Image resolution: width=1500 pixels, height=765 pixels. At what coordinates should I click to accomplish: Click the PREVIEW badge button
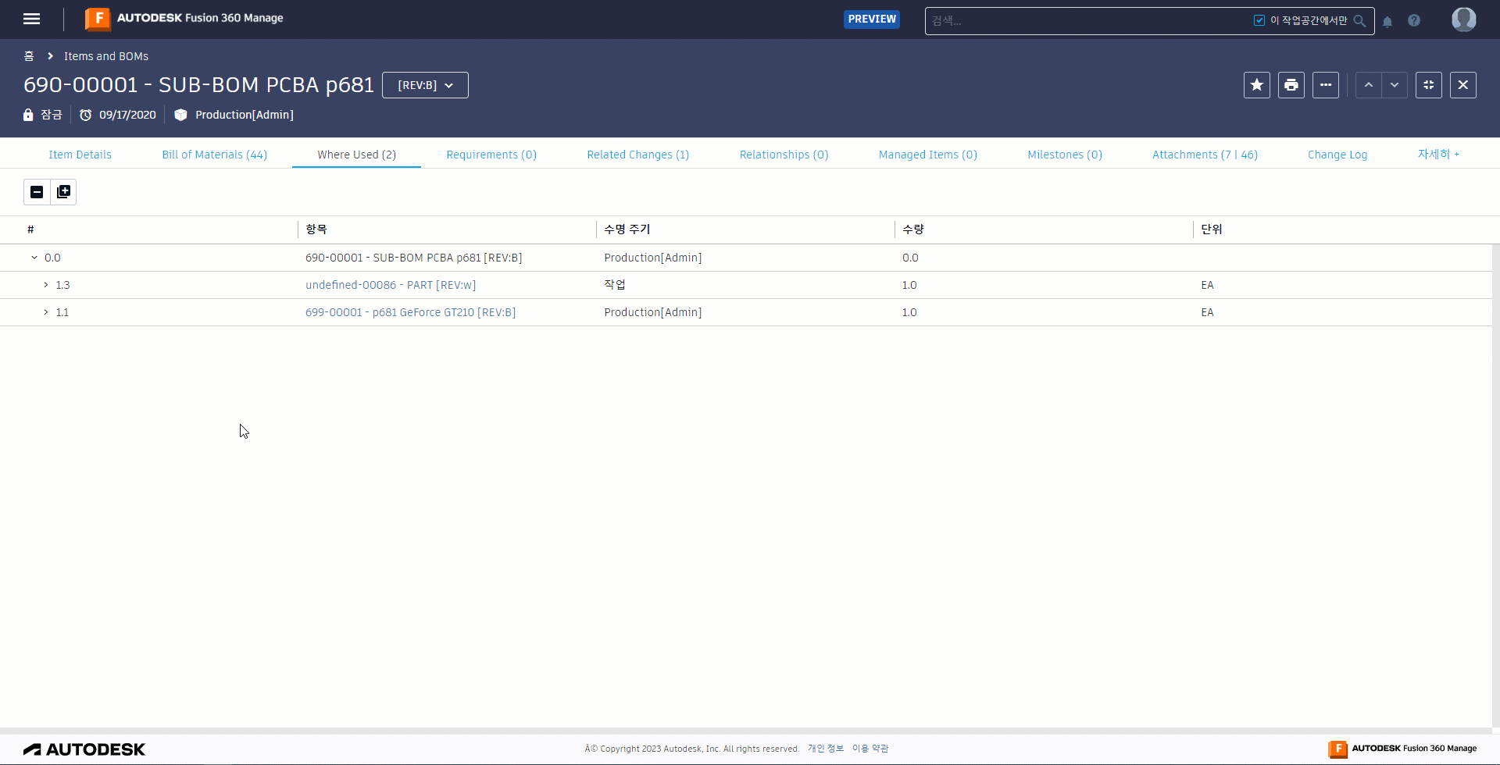pyautogui.click(x=872, y=20)
